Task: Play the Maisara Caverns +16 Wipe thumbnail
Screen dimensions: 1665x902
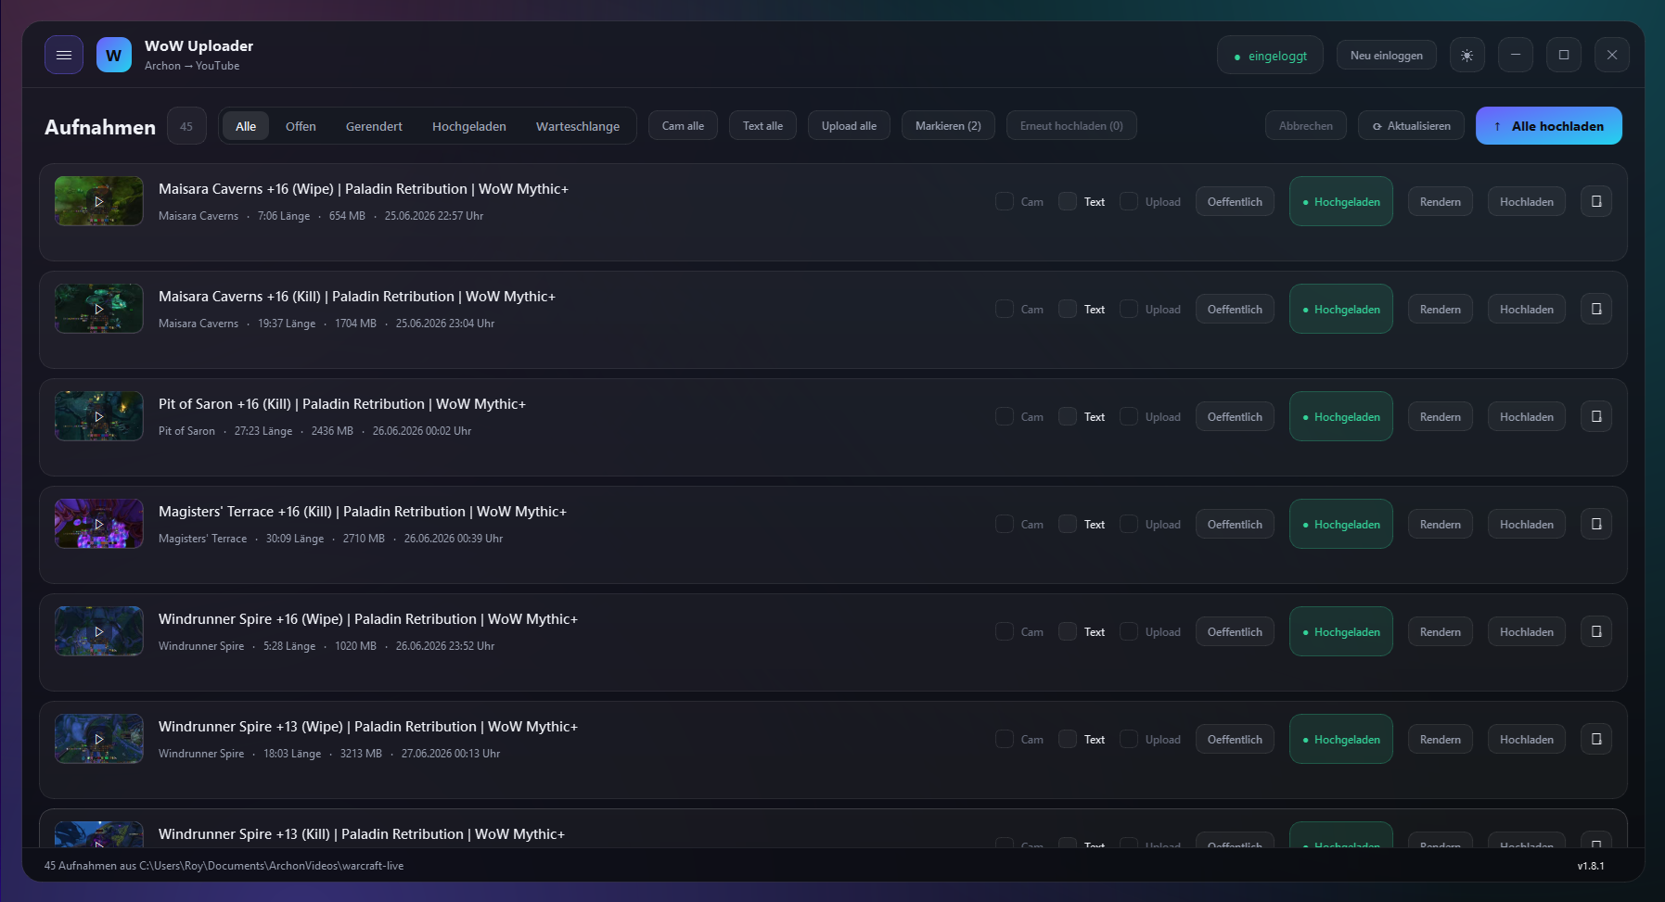Action: coord(99,201)
